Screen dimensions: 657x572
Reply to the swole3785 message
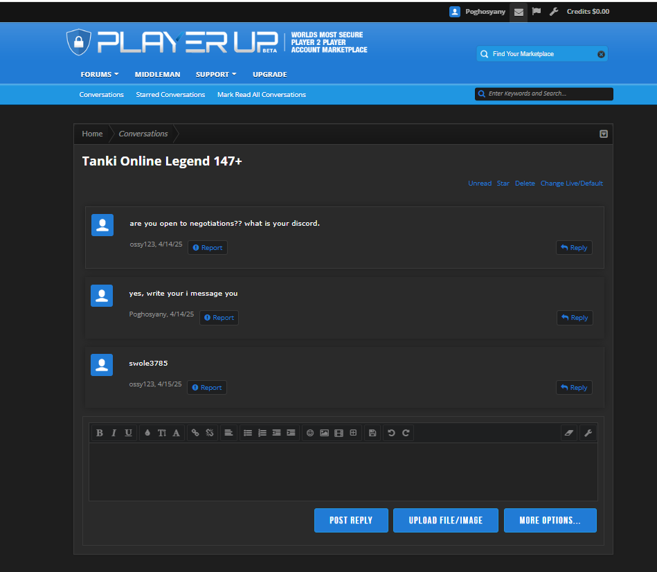pyautogui.click(x=574, y=388)
